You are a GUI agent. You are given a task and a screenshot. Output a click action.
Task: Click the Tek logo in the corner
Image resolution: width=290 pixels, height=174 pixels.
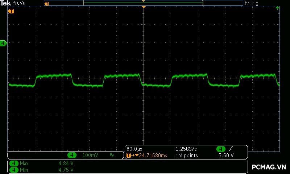(6, 3)
